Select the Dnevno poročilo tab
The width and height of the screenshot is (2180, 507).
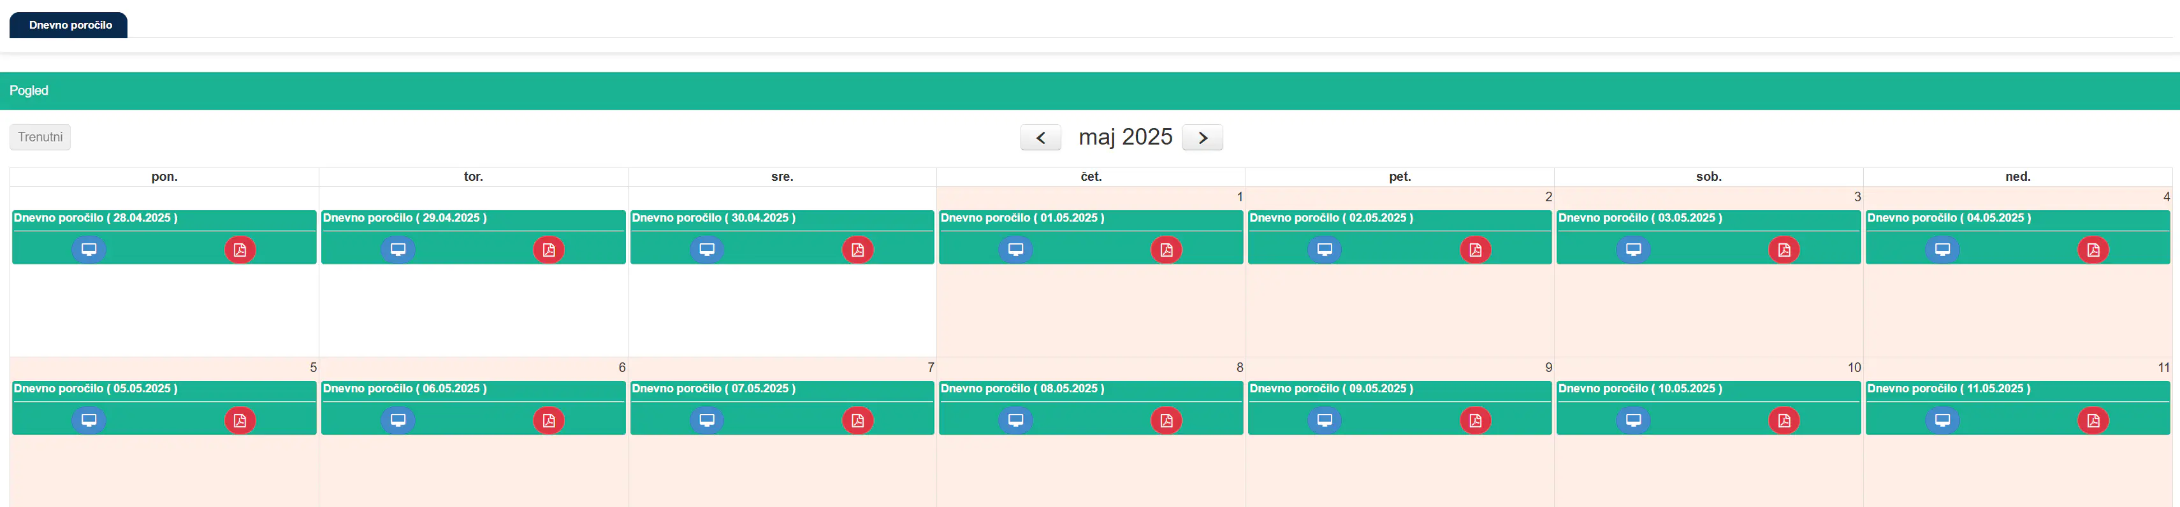pos(69,25)
